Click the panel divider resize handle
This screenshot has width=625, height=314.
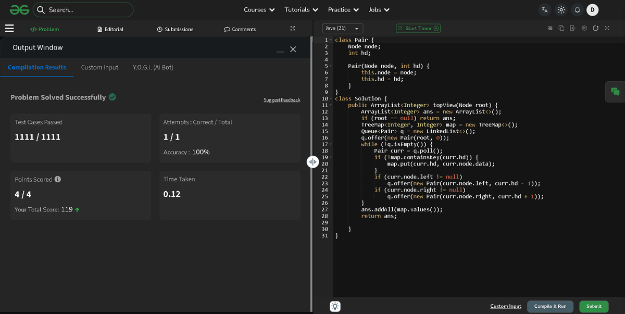coord(312,162)
